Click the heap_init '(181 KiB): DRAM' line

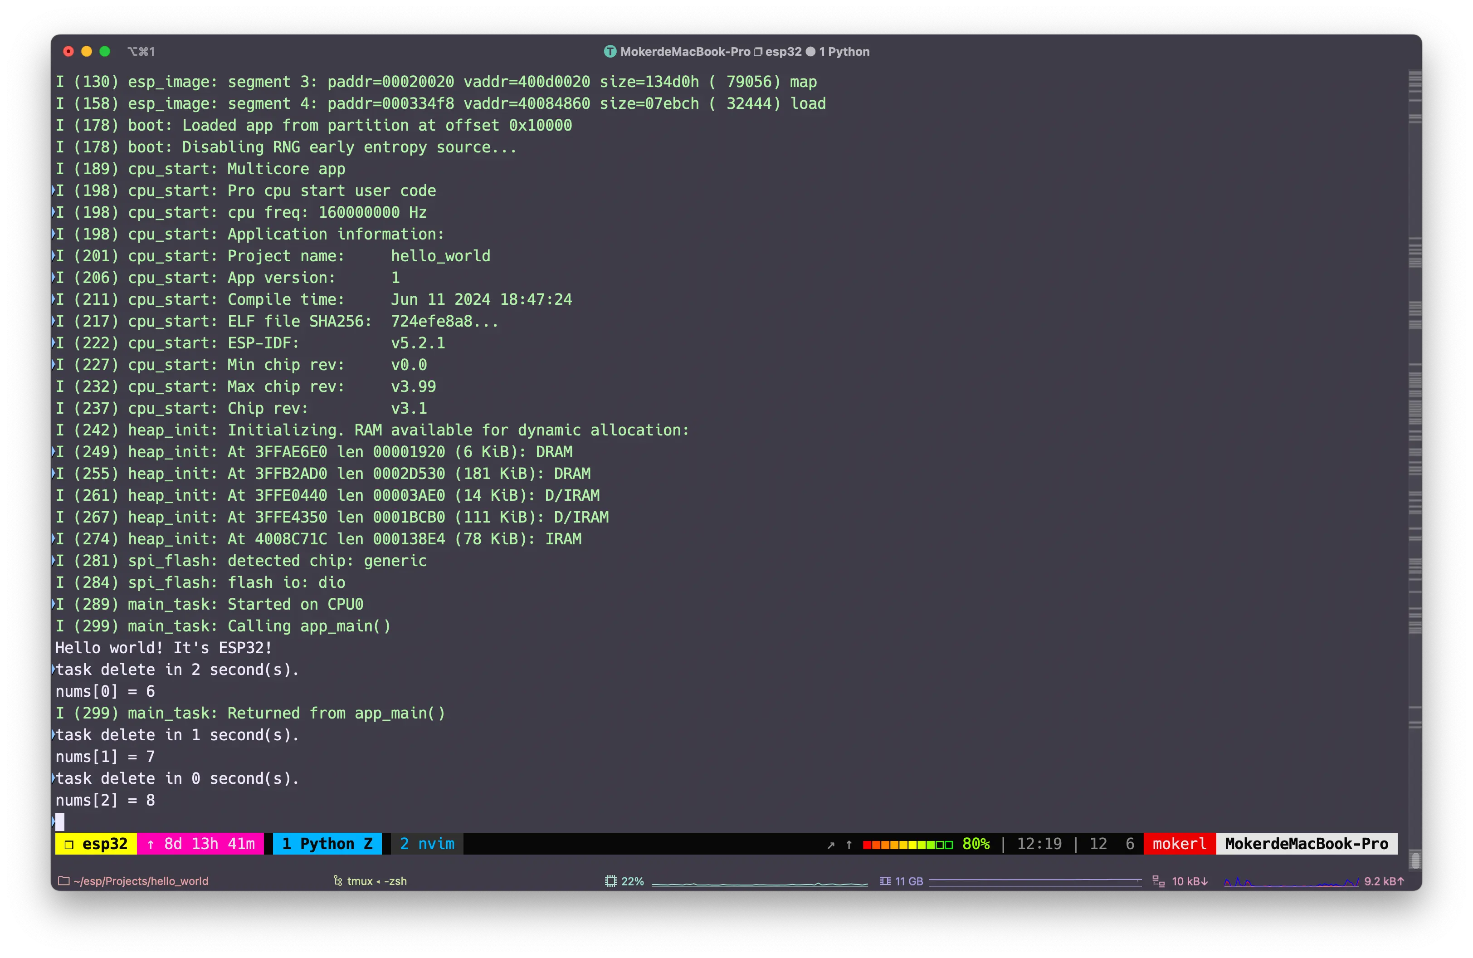(x=323, y=474)
